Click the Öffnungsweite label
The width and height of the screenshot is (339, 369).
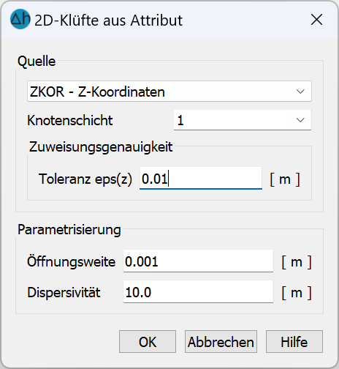(x=71, y=261)
